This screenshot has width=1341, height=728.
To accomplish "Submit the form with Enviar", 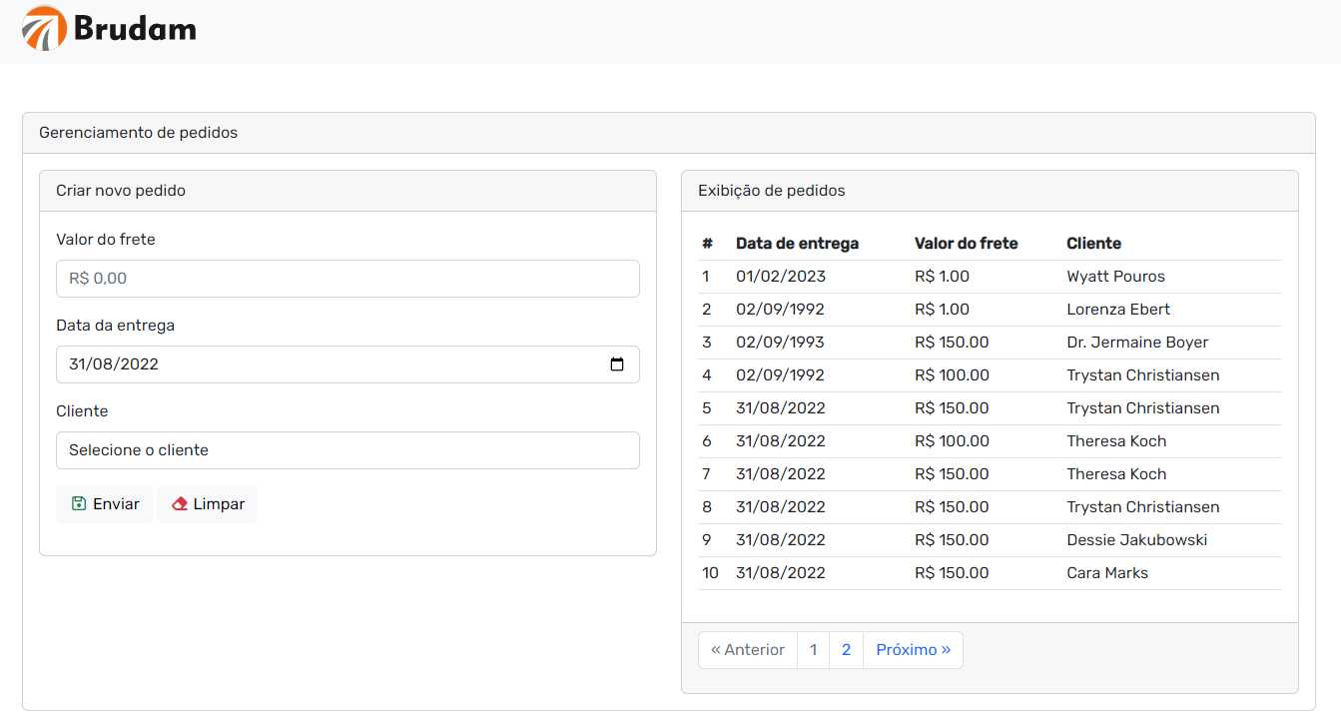I will coord(104,504).
